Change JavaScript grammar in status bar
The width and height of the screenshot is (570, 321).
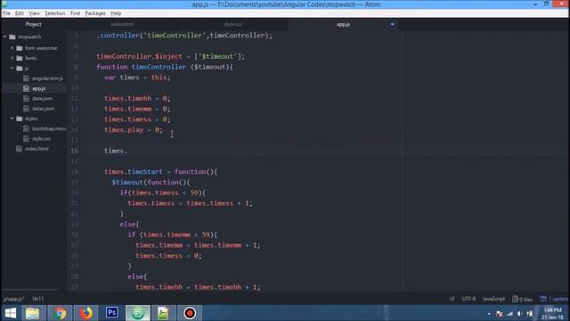[x=493, y=299]
